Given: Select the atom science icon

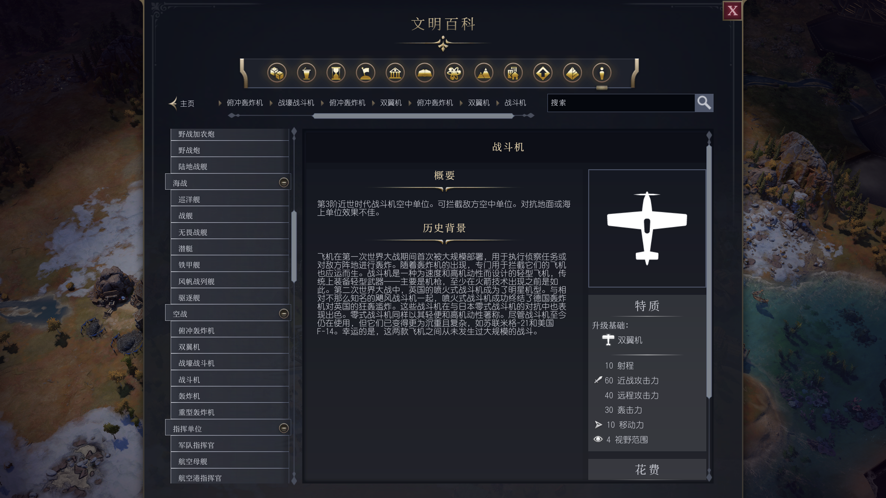Looking at the screenshot, I should 454,73.
